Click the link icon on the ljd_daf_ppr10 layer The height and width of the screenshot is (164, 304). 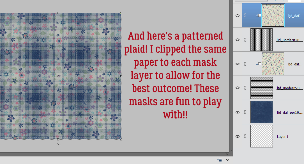tap(245, 112)
